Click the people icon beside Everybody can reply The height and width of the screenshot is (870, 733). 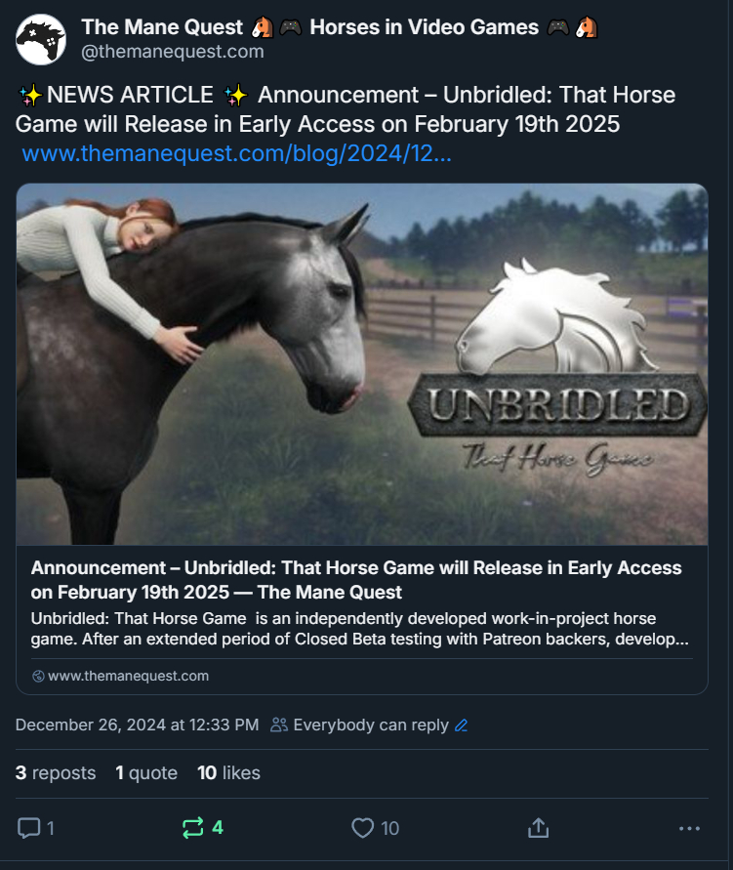click(x=279, y=725)
